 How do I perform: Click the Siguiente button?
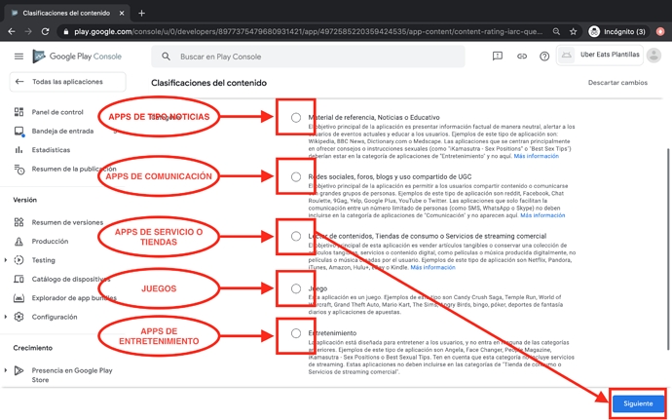(x=638, y=402)
